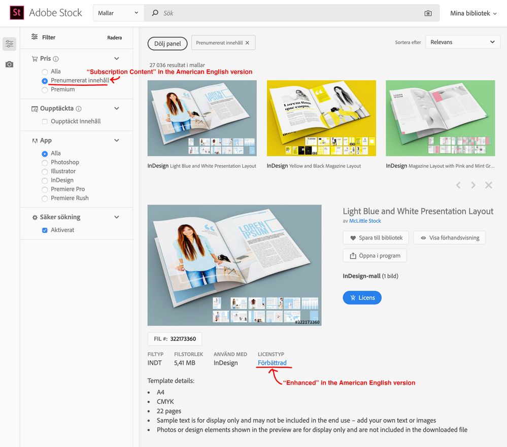Go to previous item arrow in detail panel
This screenshot has height=447, width=507.
pos(458,185)
